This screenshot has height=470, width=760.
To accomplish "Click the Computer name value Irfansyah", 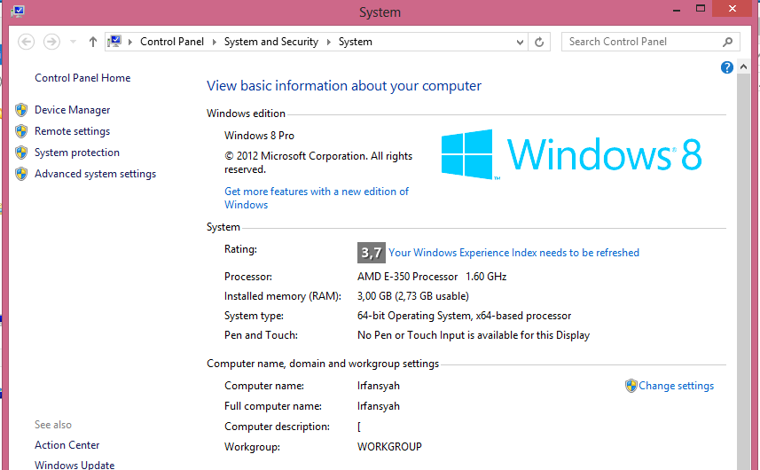I will (x=379, y=386).
